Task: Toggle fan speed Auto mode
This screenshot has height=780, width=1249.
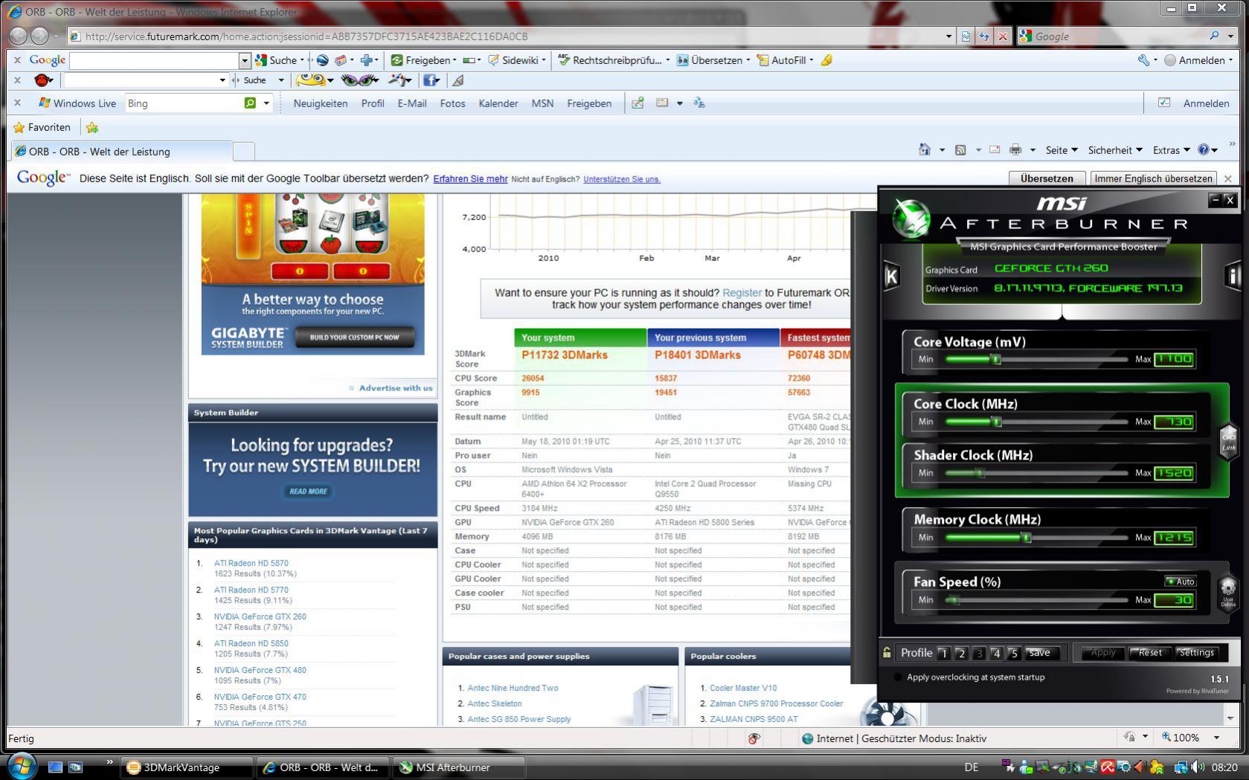Action: pyautogui.click(x=1181, y=581)
